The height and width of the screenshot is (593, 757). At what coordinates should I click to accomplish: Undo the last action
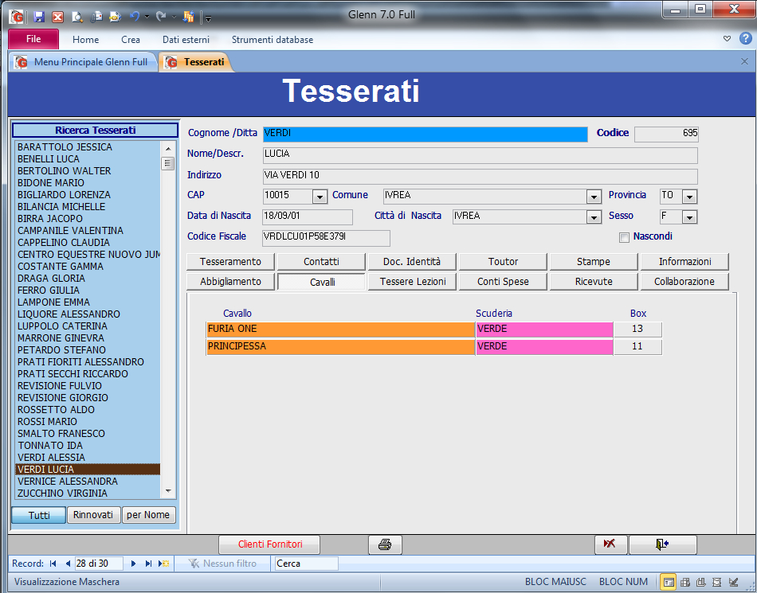click(134, 17)
